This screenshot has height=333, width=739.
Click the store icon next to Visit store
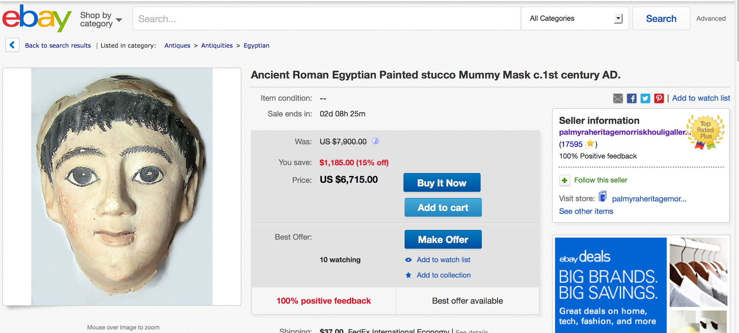tap(603, 197)
